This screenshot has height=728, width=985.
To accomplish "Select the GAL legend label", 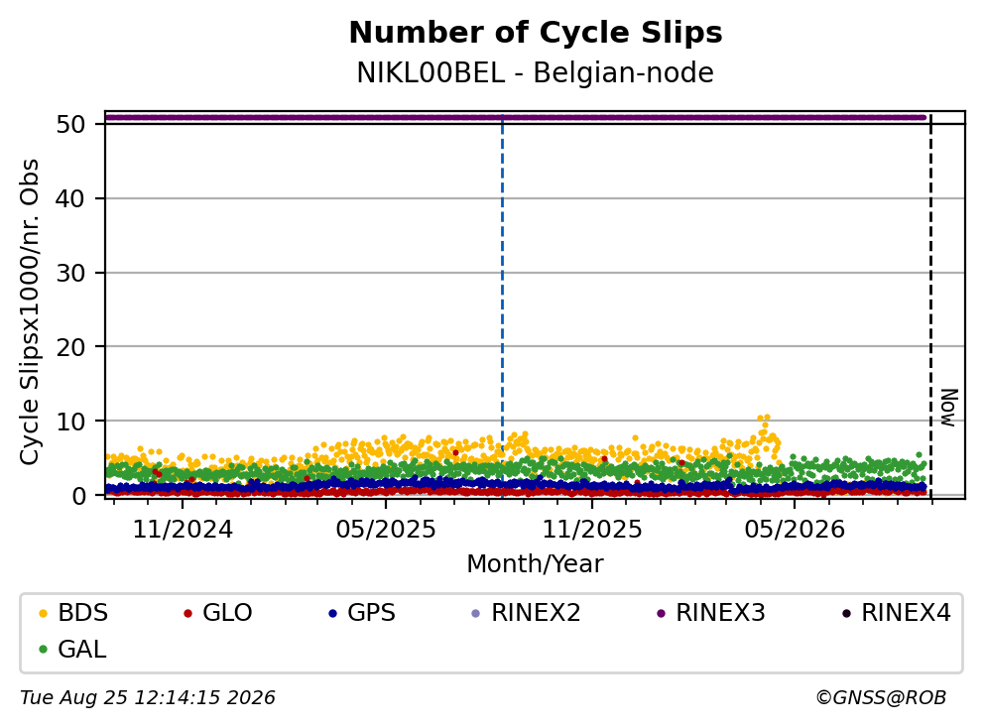I will tap(82, 650).
